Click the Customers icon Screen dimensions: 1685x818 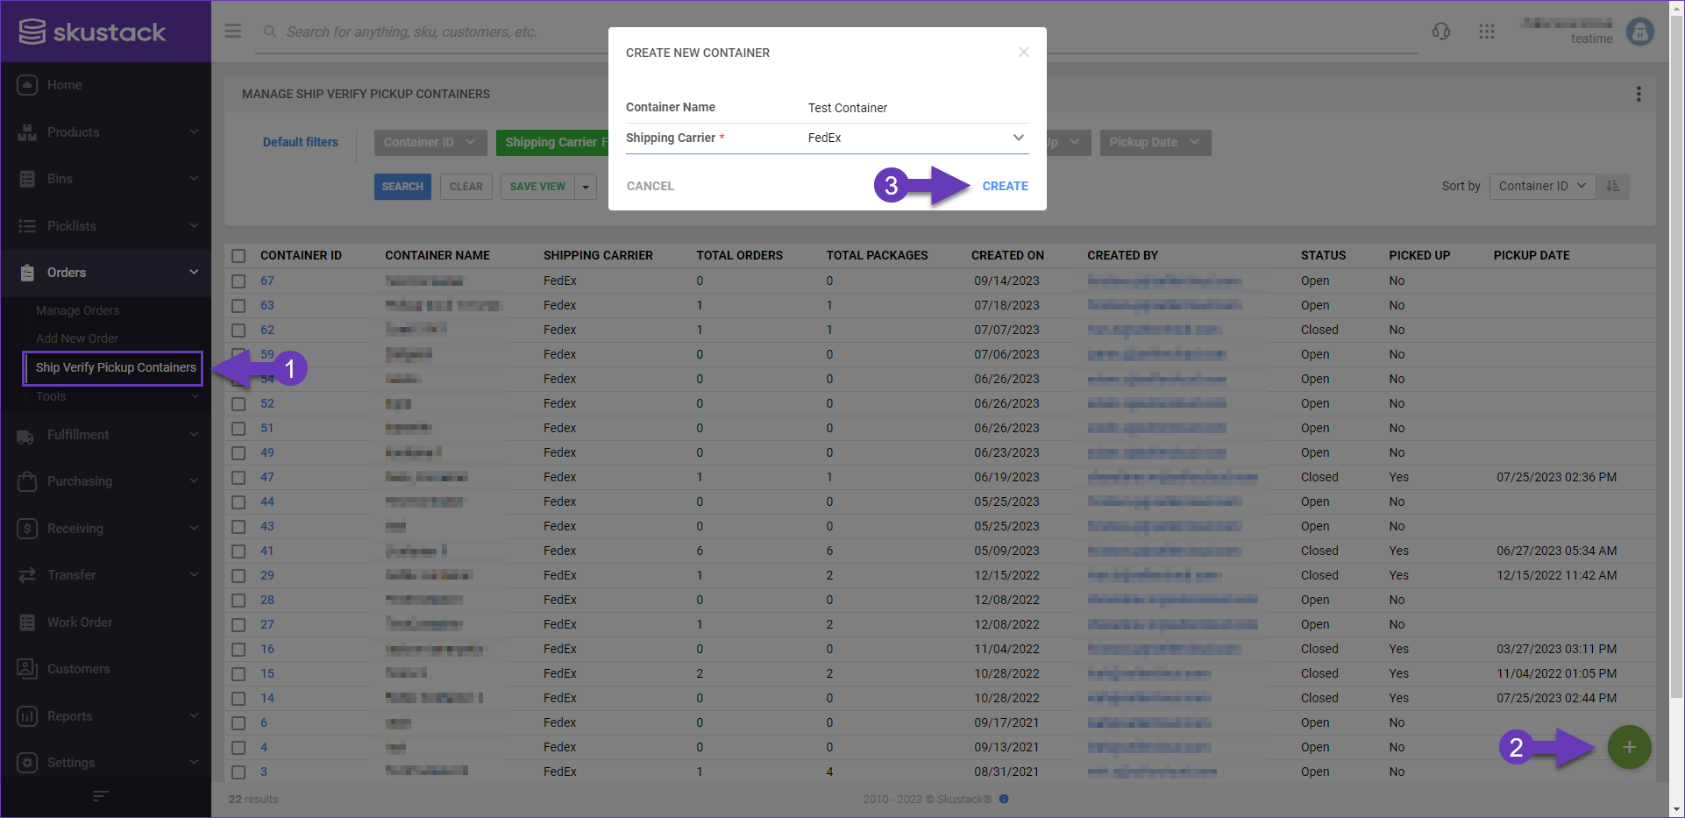tap(27, 669)
